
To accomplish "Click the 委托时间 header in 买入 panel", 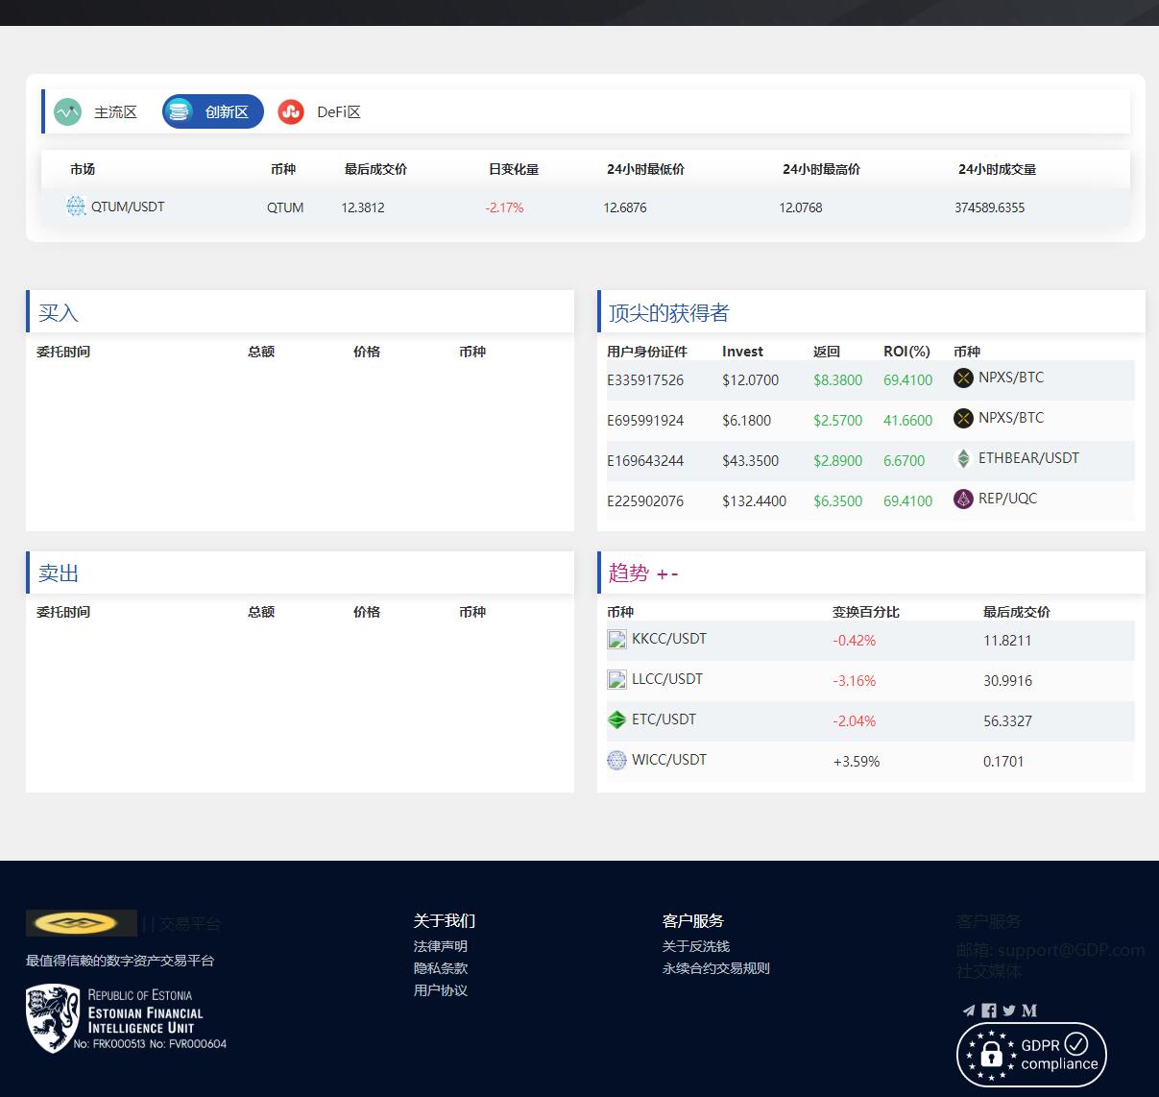I will click(x=63, y=352).
